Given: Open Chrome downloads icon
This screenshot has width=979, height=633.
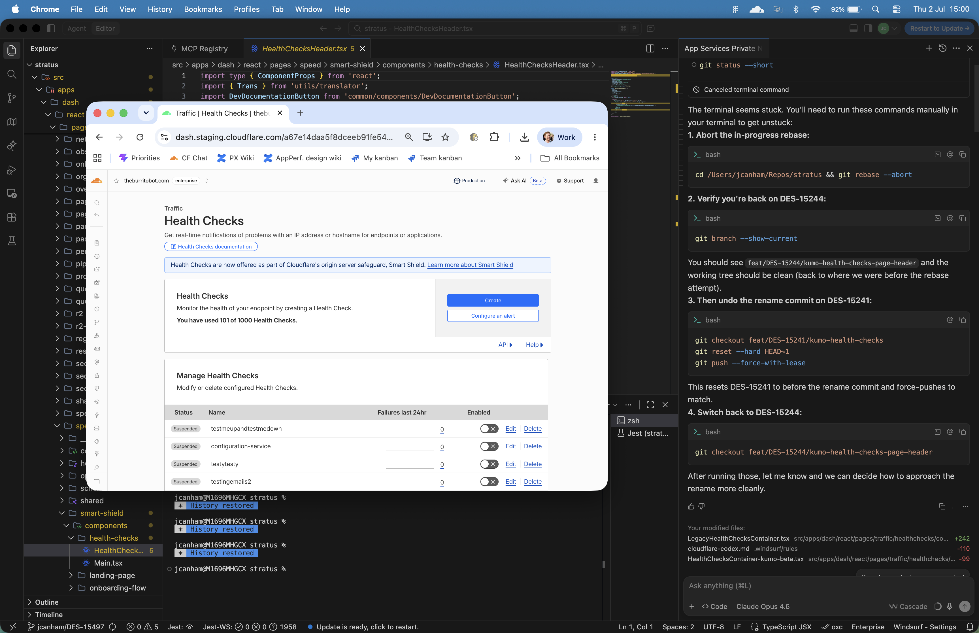Looking at the screenshot, I should (524, 137).
